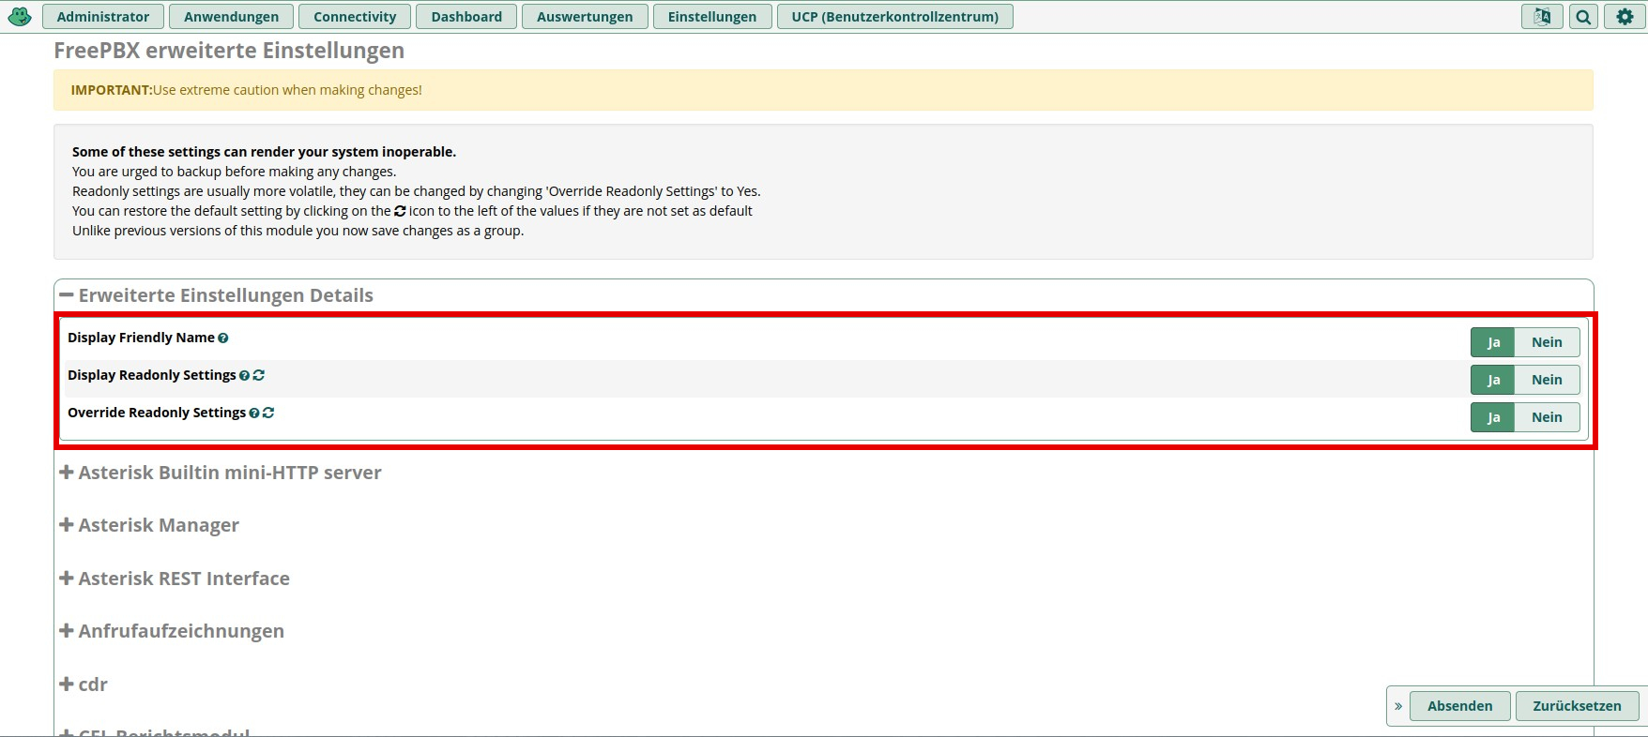1648x737 pixels.
Task: Click help icon beside Override Readonly Settings
Action: point(253,414)
